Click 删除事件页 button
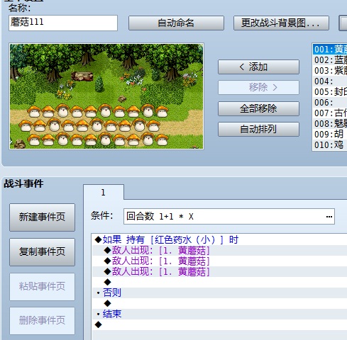The image size is (347, 340). (x=42, y=321)
